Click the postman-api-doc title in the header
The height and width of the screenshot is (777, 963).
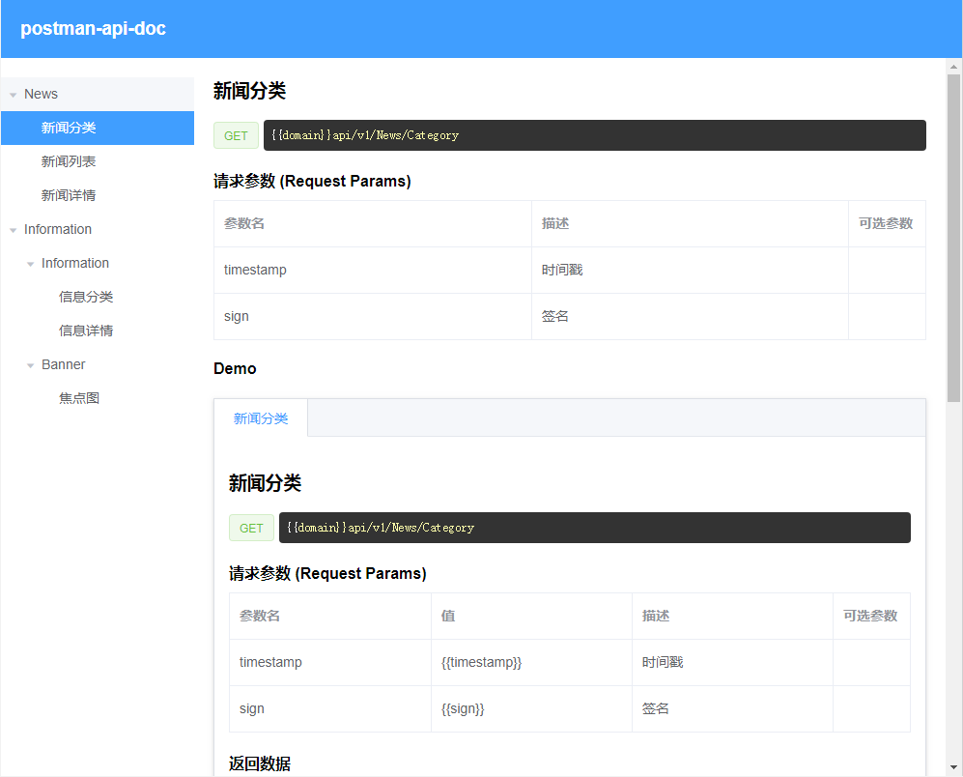(x=92, y=28)
